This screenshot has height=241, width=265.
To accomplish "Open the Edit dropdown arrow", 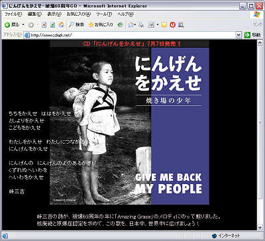I will [158, 25].
